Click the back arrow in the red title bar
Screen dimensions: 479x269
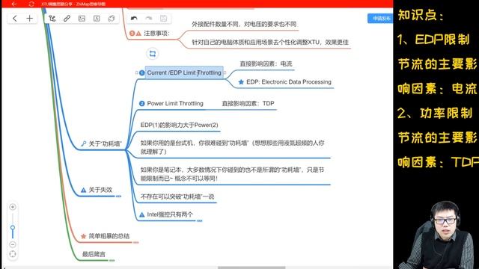pos(14,4)
